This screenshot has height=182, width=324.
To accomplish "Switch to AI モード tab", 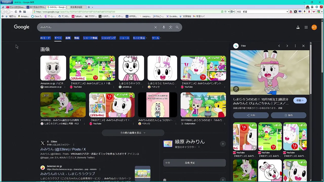I will [x=45, y=38].
